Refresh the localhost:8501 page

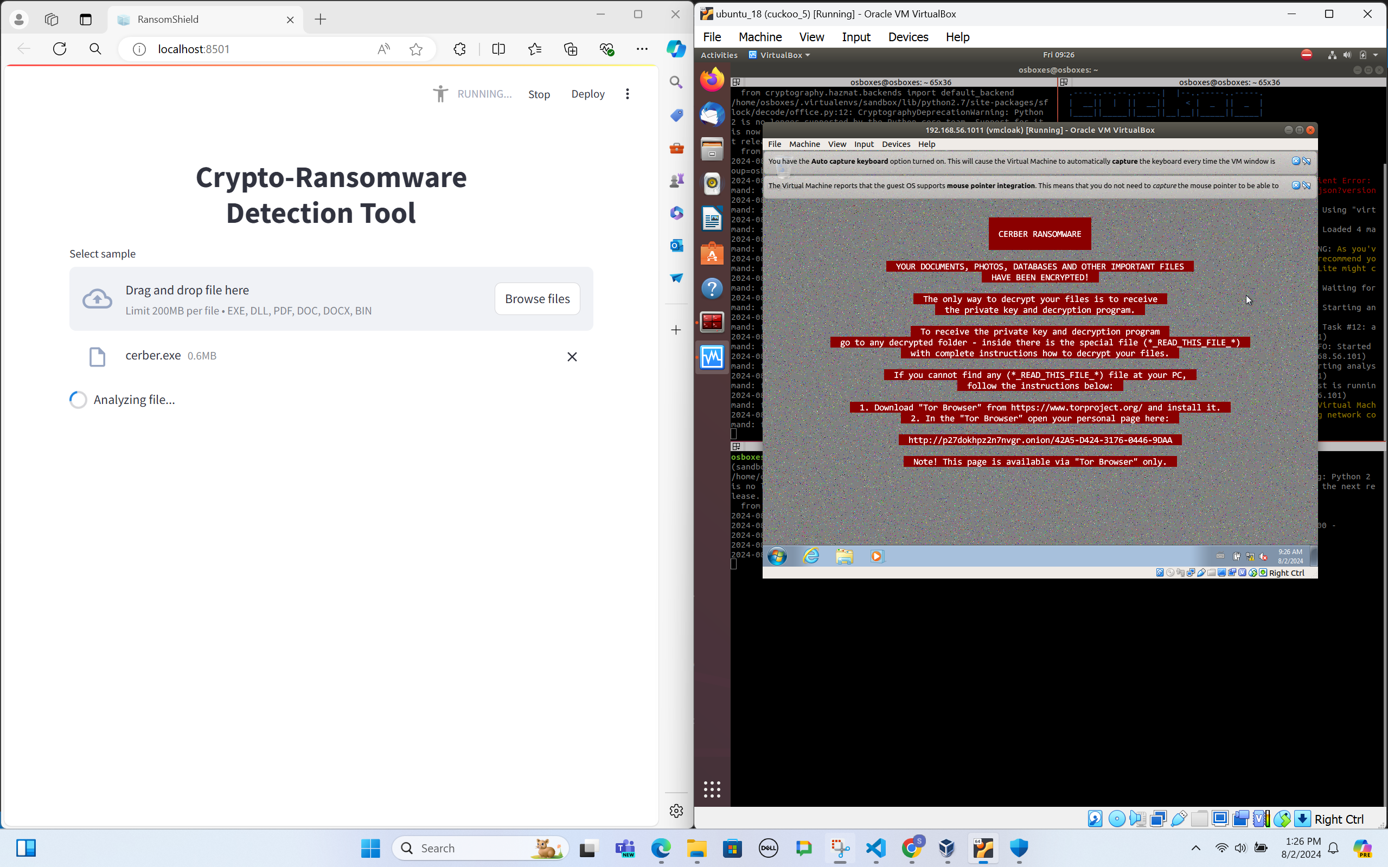60,49
